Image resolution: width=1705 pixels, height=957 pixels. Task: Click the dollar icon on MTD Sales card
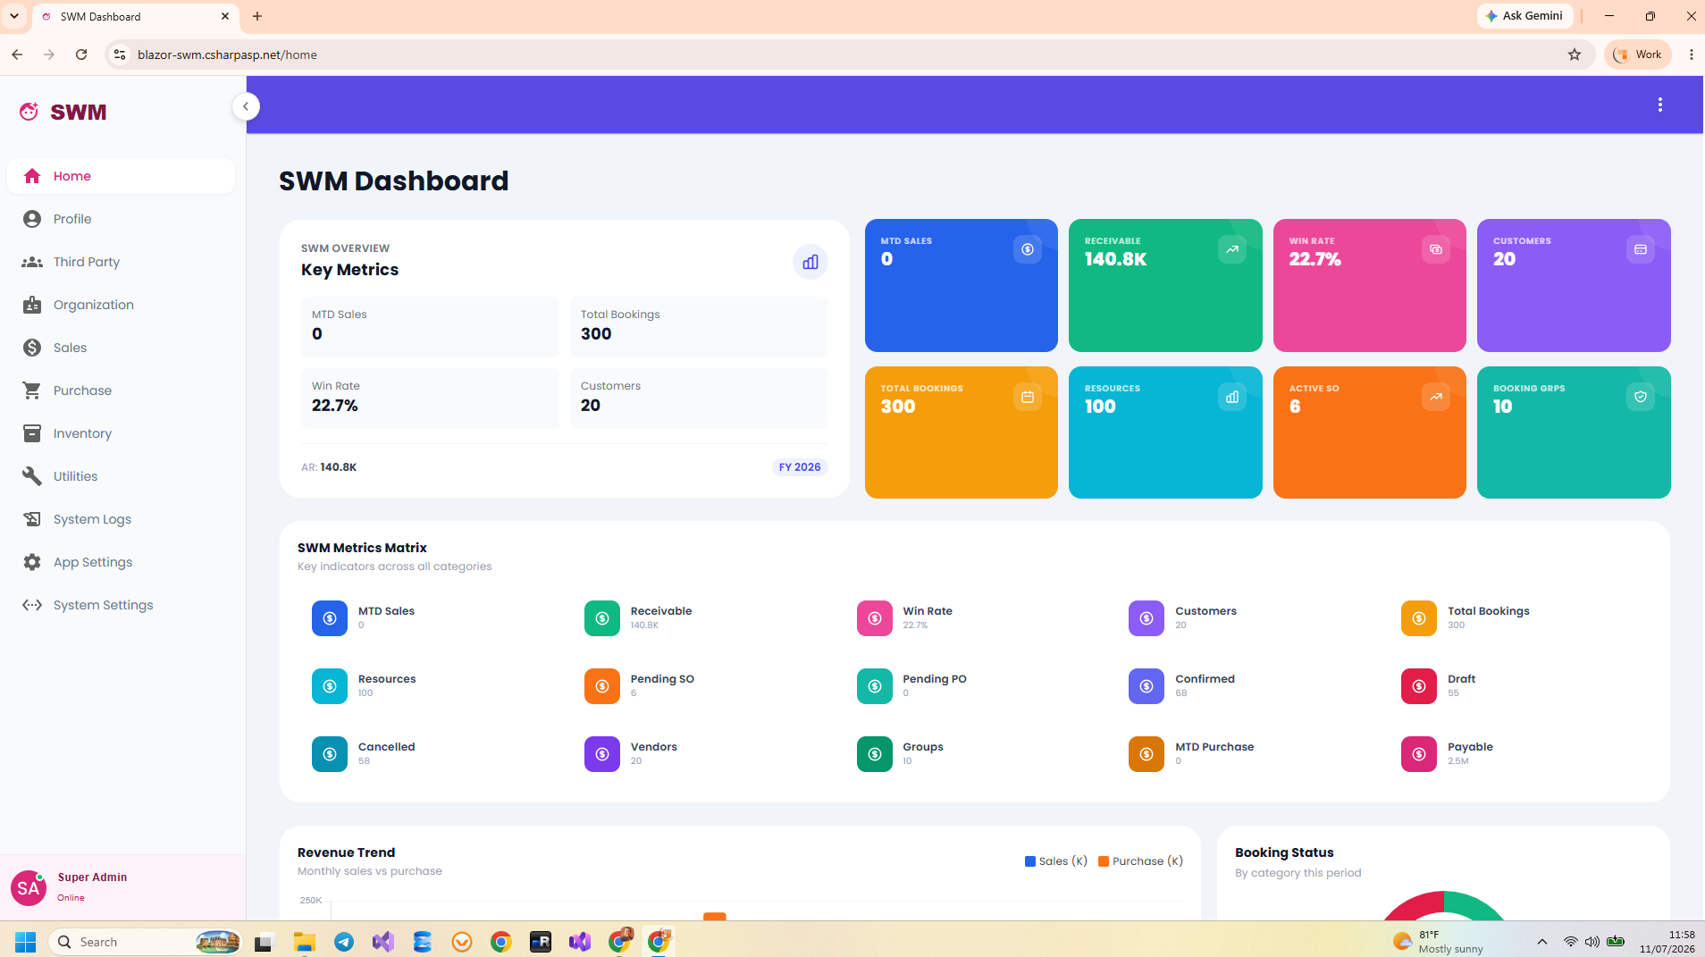click(1028, 249)
